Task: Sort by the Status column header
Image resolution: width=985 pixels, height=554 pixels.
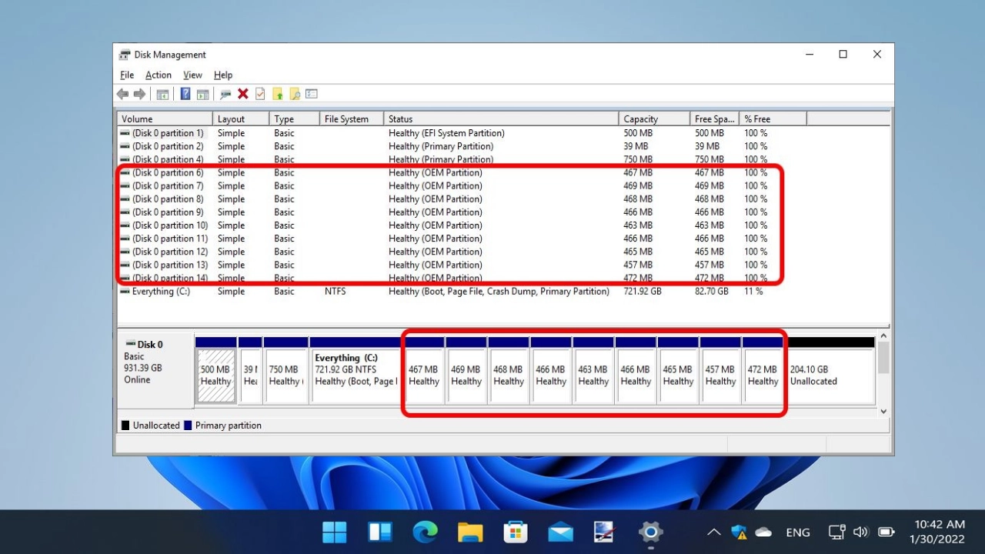Action: tap(501, 119)
